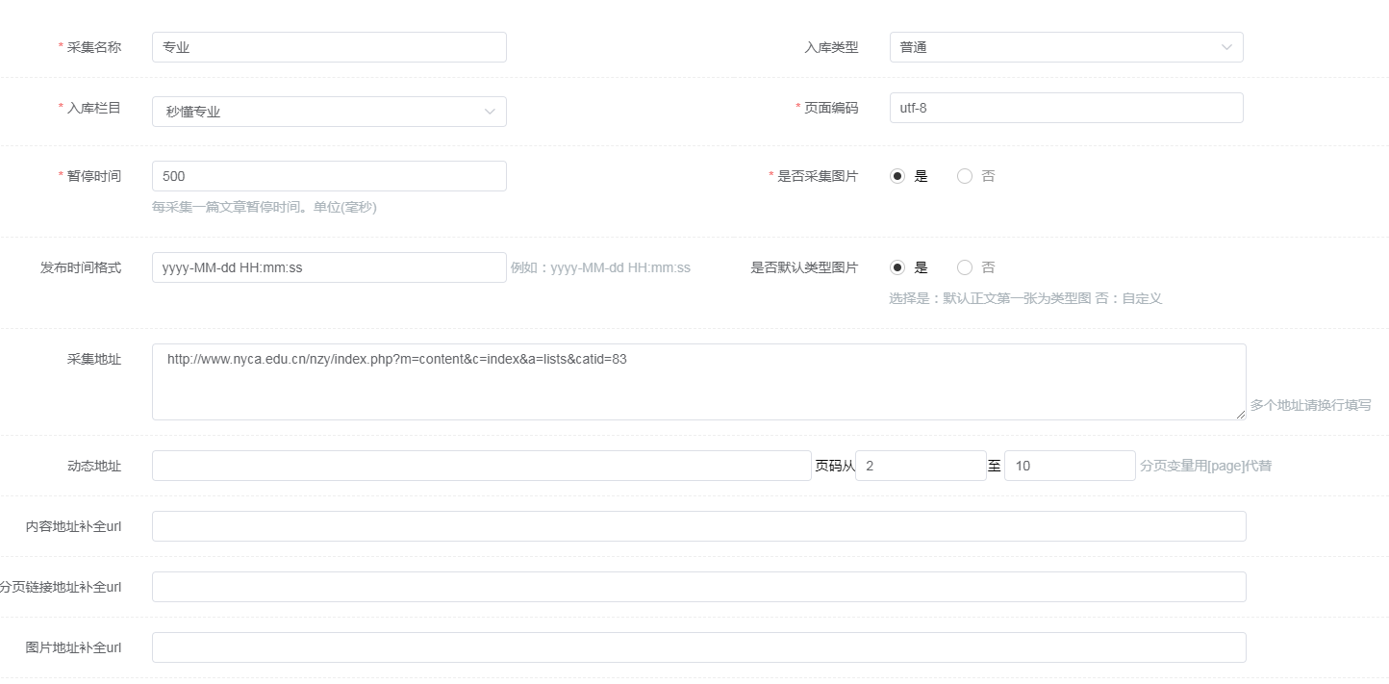Click the 页码从 field showing 2
This screenshot has width=1389, height=684.
tap(921, 466)
